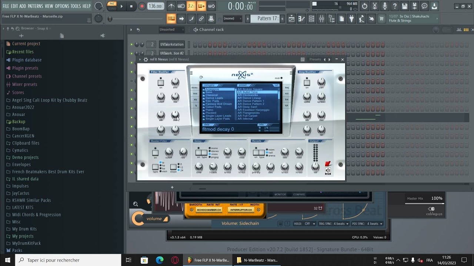
Task: Select arena reverb type
Action: [x=270, y=156]
